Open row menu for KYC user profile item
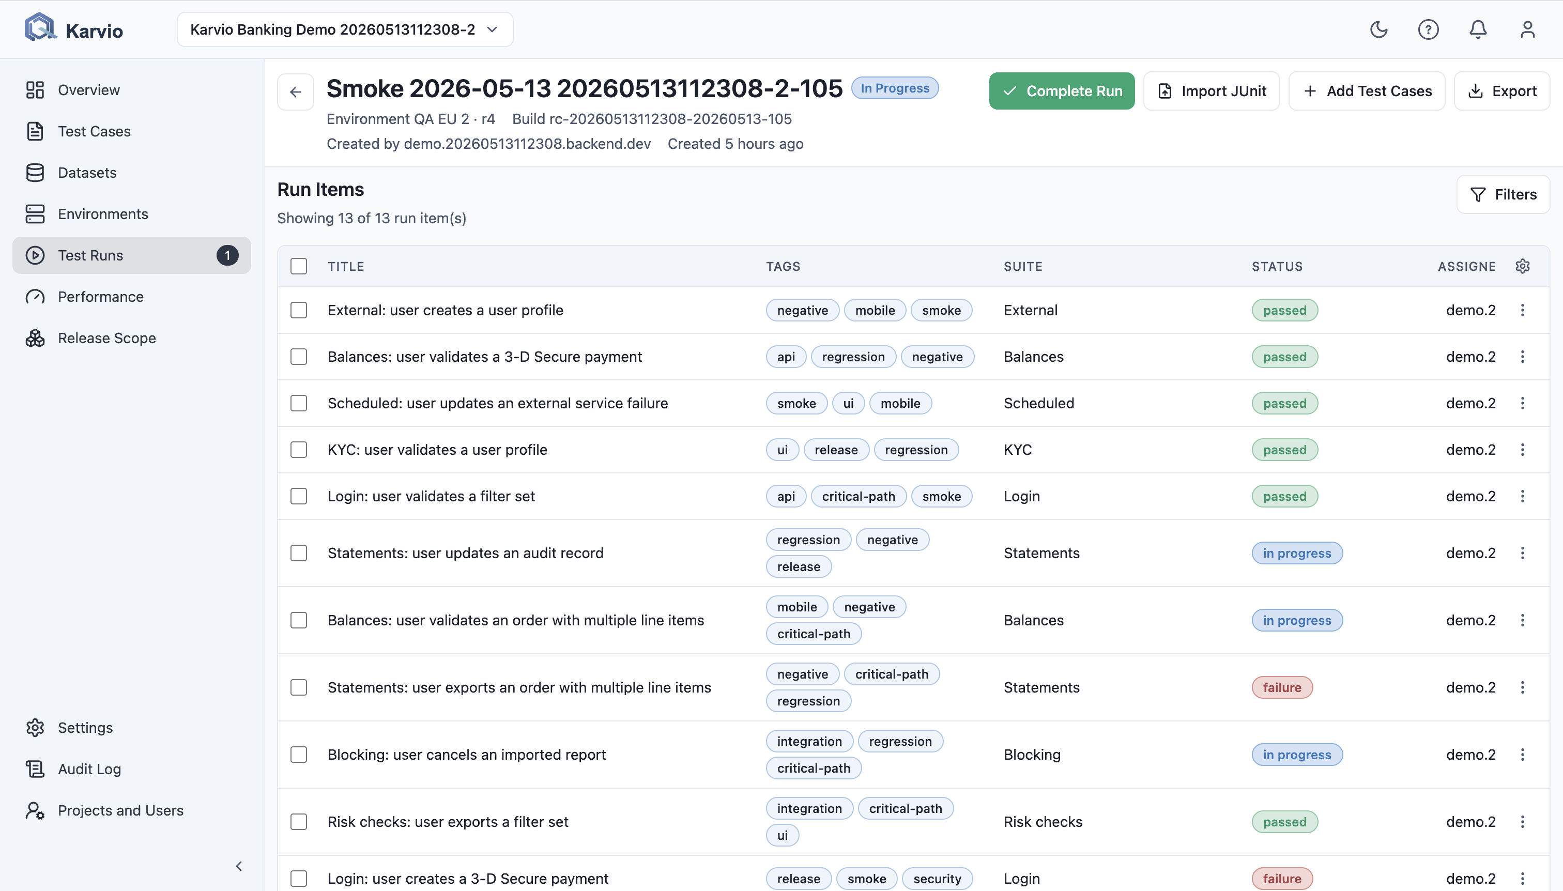This screenshot has height=891, width=1563. (x=1523, y=450)
